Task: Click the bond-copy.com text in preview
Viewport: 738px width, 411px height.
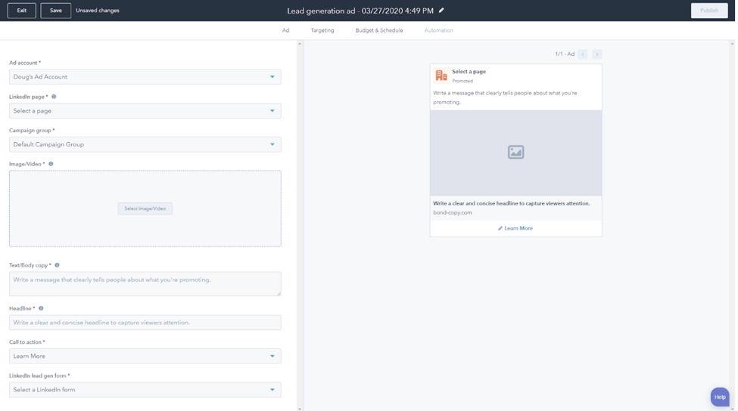Action: pyautogui.click(x=453, y=213)
